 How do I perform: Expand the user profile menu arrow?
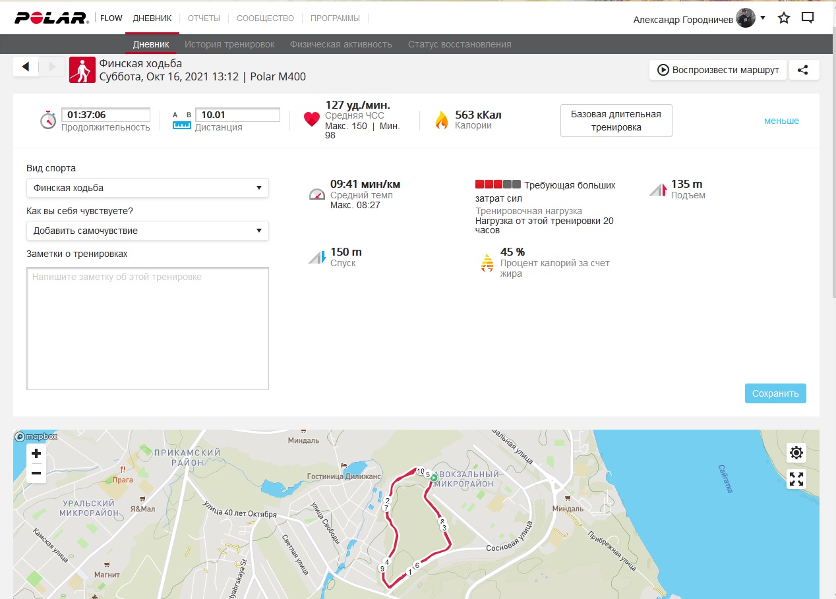(x=763, y=18)
